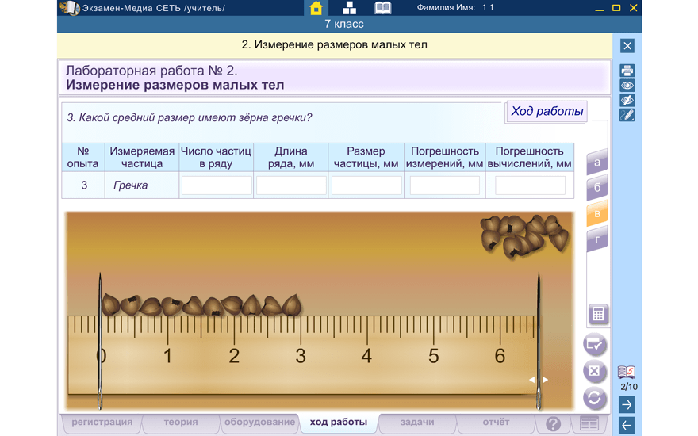Click the «Погрешность вычислений, мм» input

530,185
